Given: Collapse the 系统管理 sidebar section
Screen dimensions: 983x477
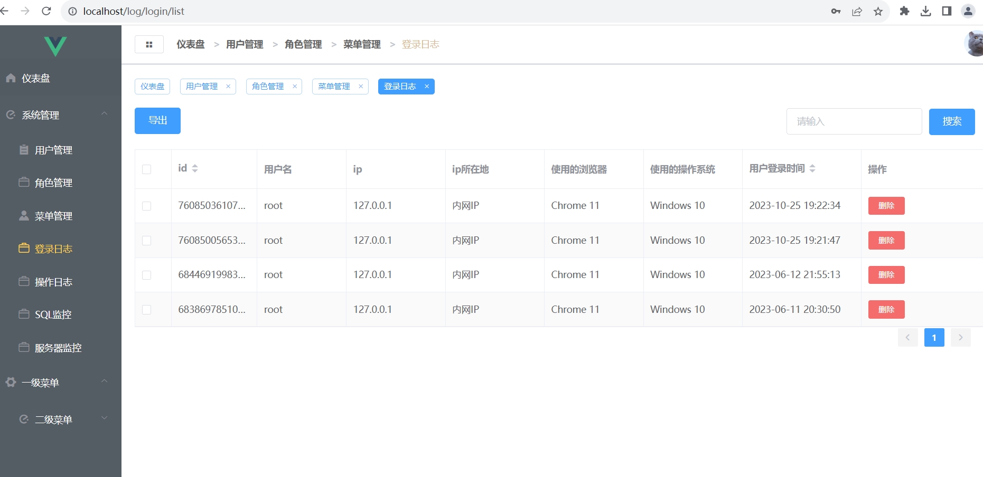Looking at the screenshot, I should click(x=61, y=115).
